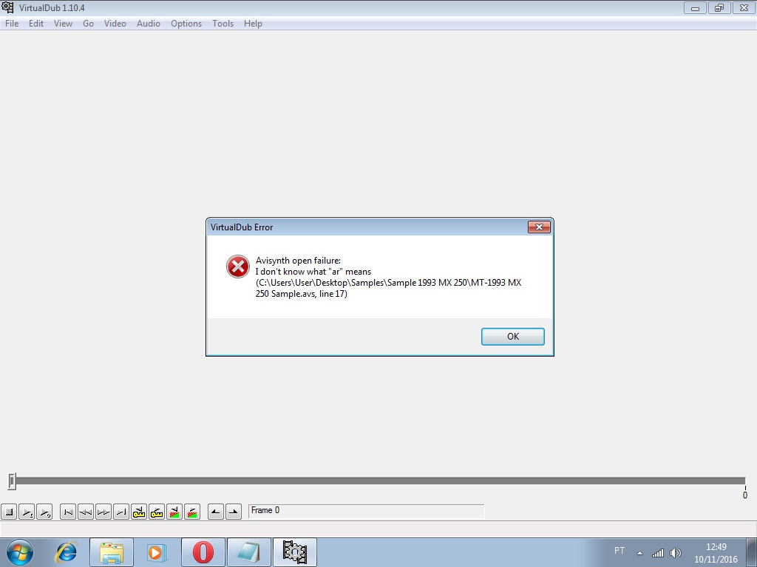This screenshot has height=567, width=757.
Task: Click the VirtualDub taskbar button
Action: pyautogui.click(x=294, y=552)
